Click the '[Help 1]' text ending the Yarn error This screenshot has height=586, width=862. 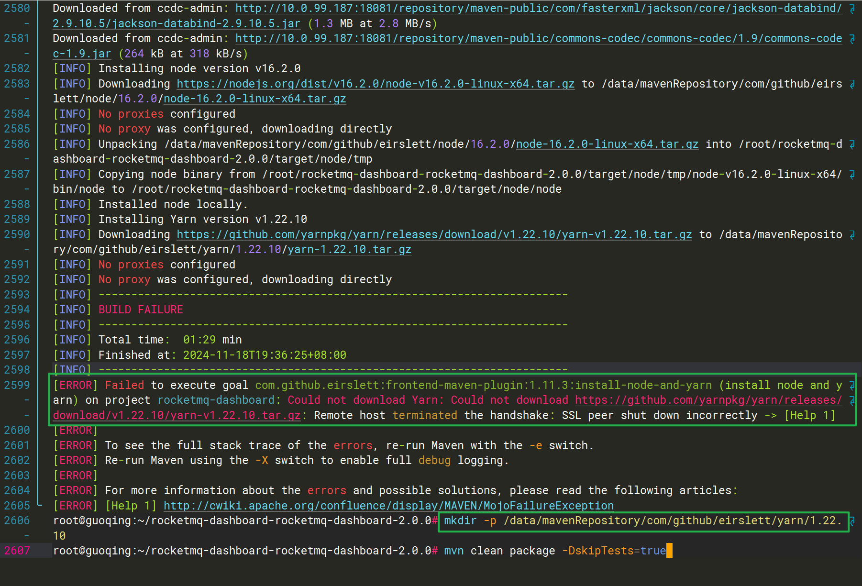click(810, 415)
